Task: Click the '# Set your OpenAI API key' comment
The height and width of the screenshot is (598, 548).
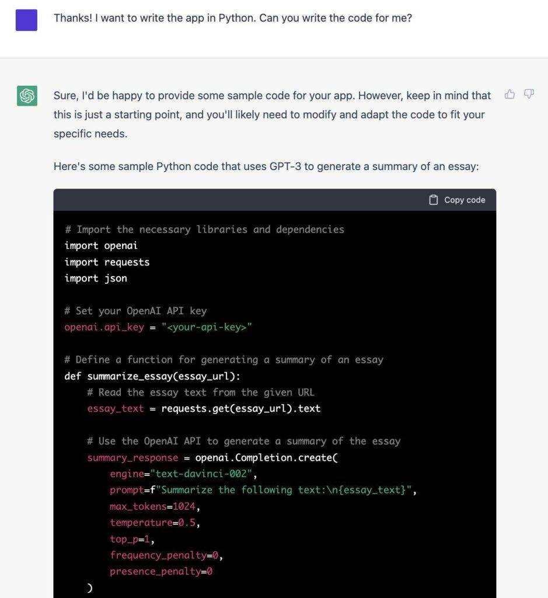Action: point(135,311)
